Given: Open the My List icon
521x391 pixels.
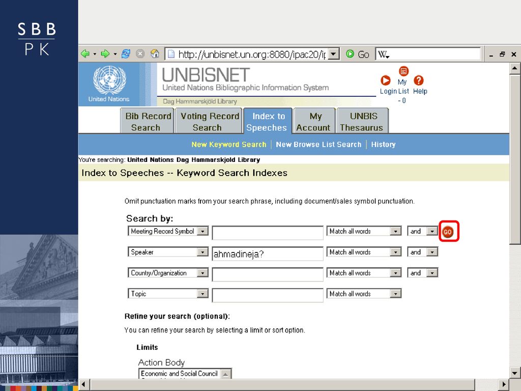Looking at the screenshot, I should click(x=403, y=71).
